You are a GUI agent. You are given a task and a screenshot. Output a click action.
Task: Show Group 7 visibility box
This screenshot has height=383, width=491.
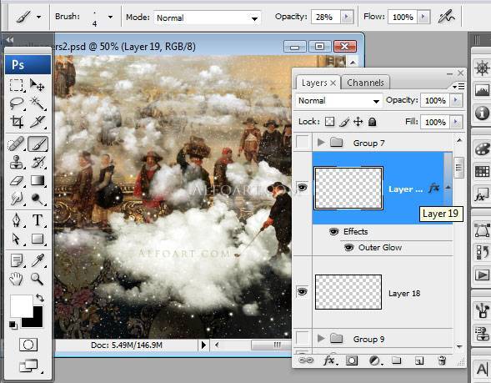pos(302,143)
